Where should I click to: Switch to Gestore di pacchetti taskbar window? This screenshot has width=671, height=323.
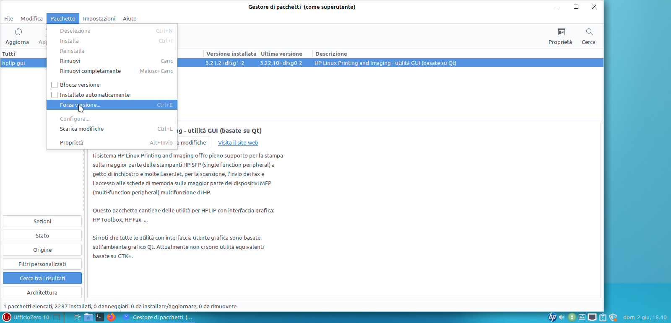pyautogui.click(x=158, y=317)
